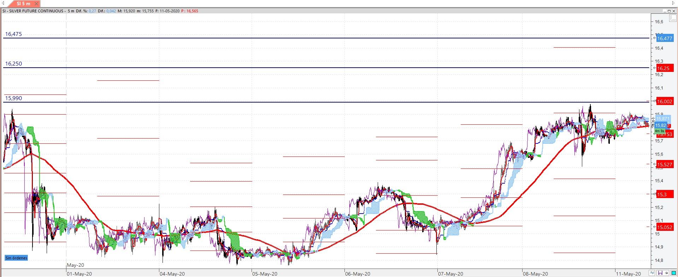Click the green 4m 9s countdown tag

[659, 131]
